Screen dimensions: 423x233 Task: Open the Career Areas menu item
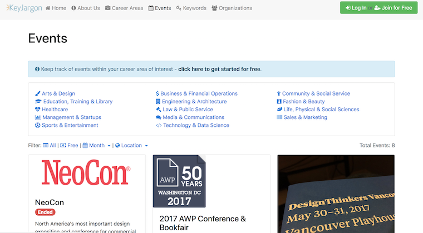point(124,8)
